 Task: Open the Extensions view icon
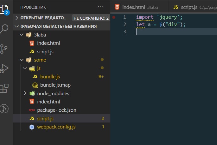[x=4, y=88]
